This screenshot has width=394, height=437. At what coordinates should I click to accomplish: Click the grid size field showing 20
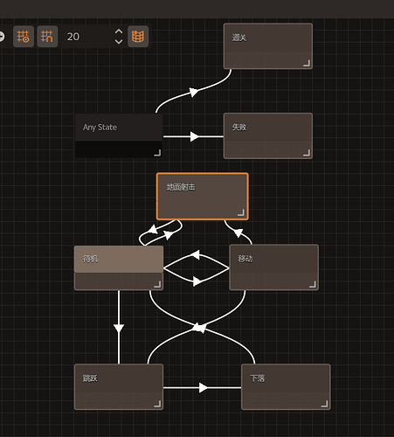tap(86, 37)
